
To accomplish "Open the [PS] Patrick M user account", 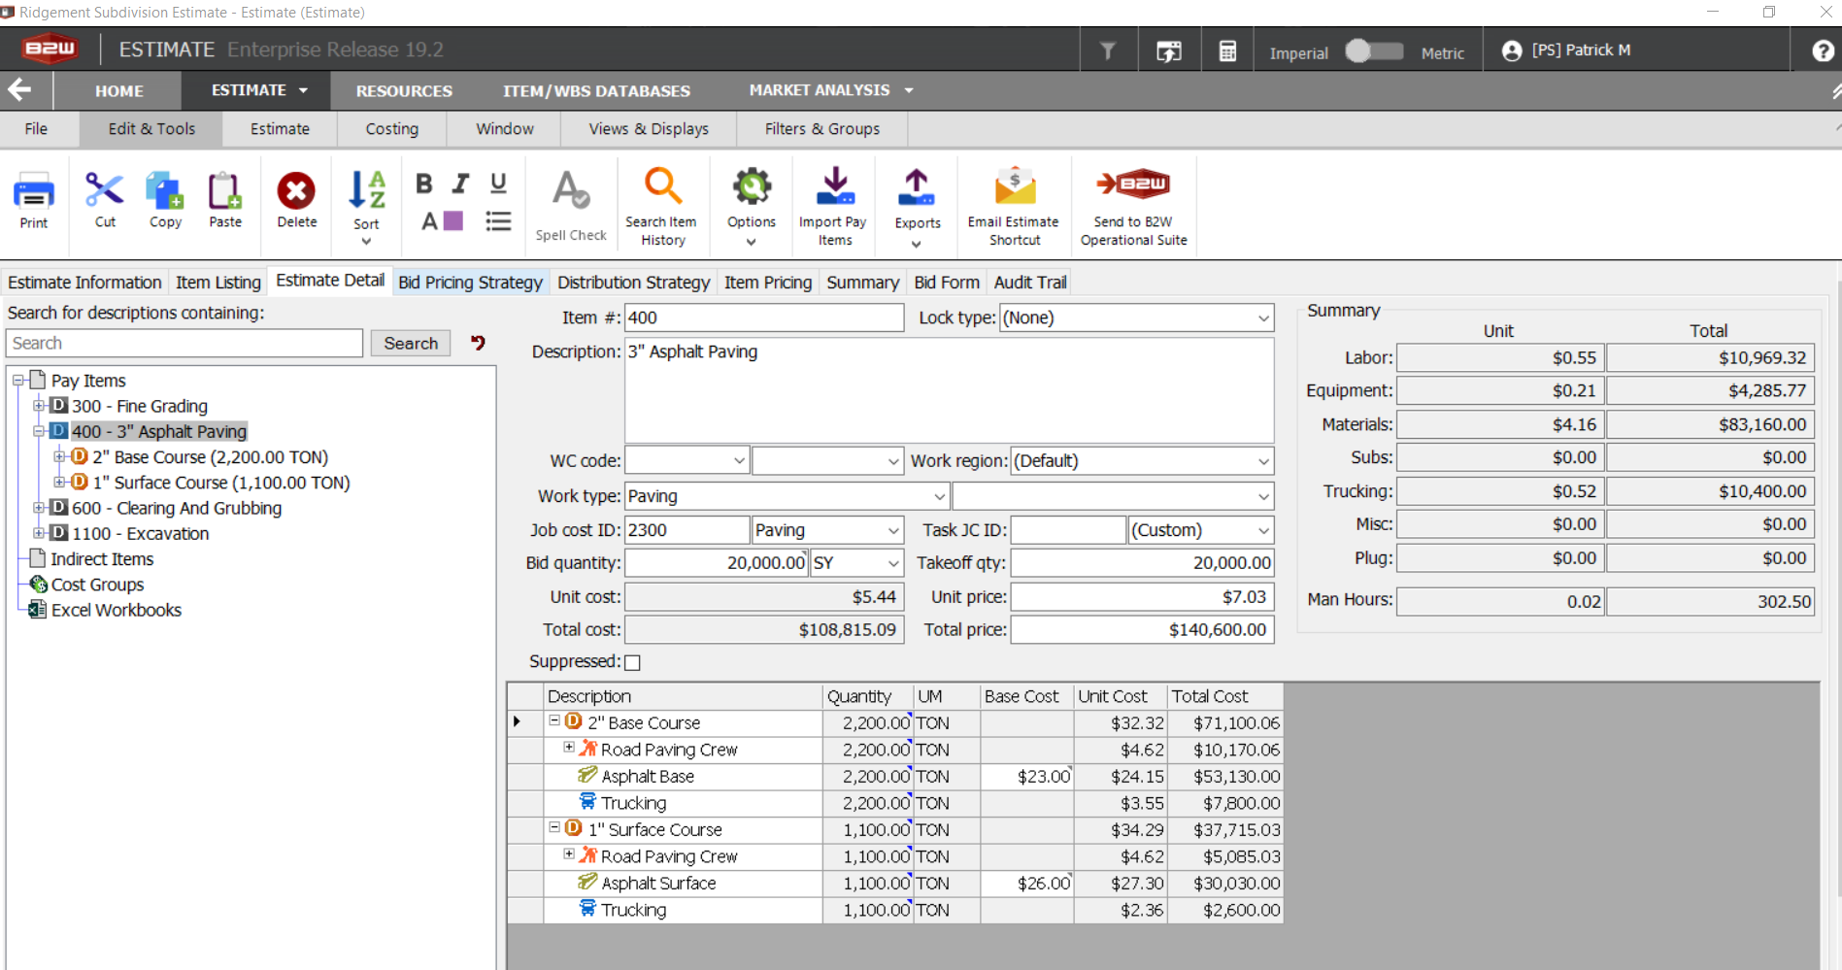I will tap(1565, 50).
